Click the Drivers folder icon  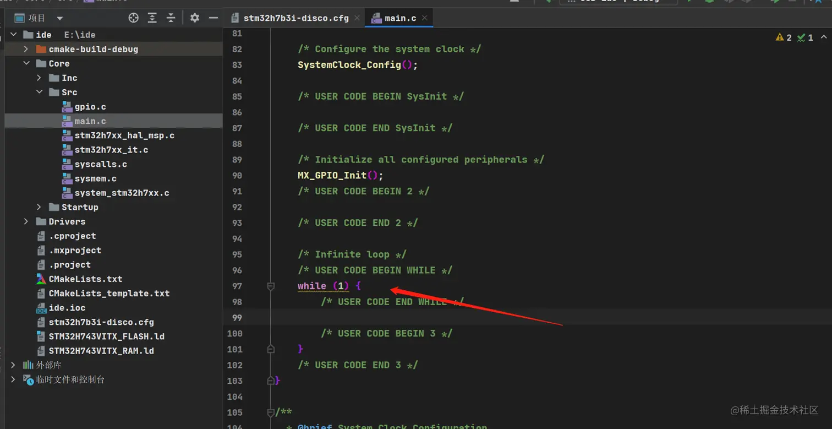(x=41, y=221)
